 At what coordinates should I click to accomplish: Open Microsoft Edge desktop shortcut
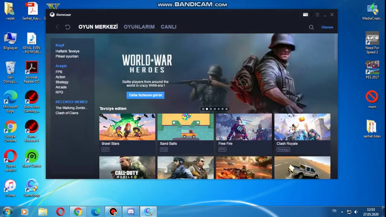point(10,102)
